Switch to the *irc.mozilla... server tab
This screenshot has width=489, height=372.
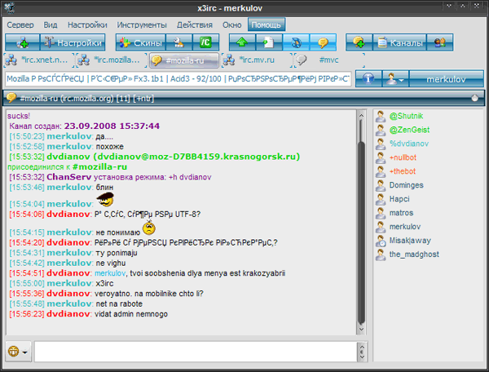point(112,60)
